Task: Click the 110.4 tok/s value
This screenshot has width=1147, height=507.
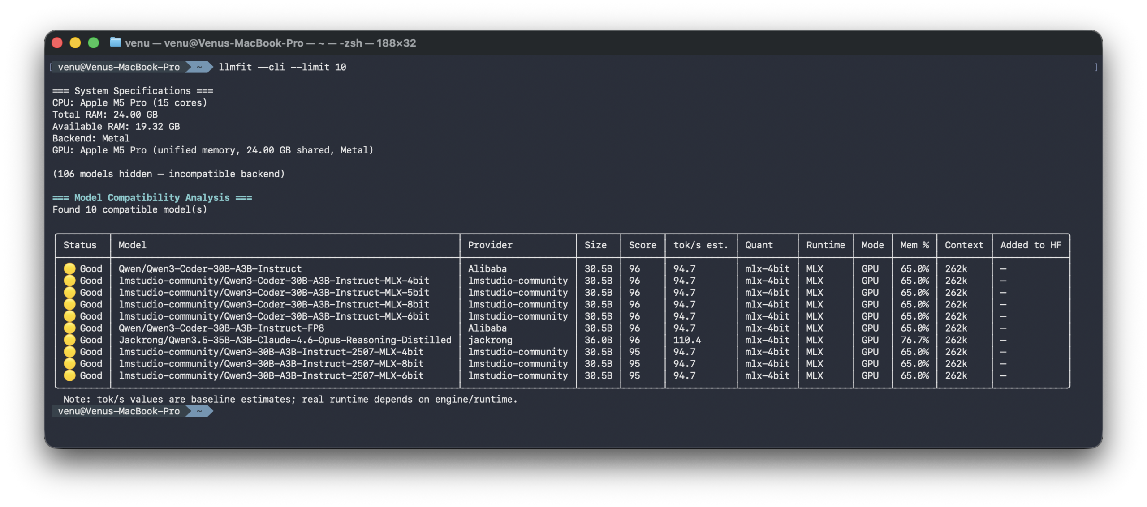Action: (x=687, y=340)
